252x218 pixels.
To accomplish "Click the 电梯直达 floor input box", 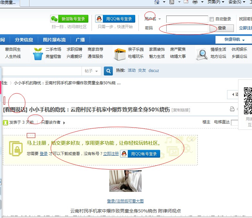I will click(x=235, y=122).
